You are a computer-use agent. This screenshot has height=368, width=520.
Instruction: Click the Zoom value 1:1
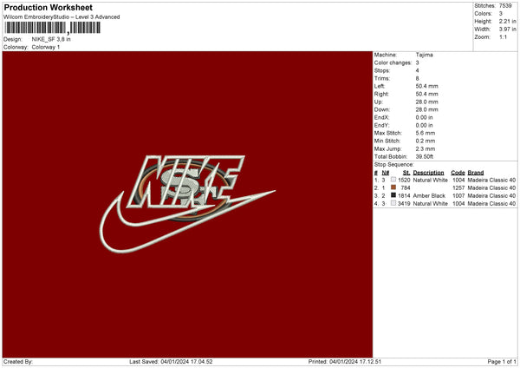click(x=503, y=36)
